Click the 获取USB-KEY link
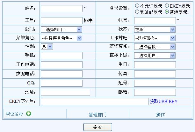Viewport: 195px width, 132px height. click(x=163, y=102)
